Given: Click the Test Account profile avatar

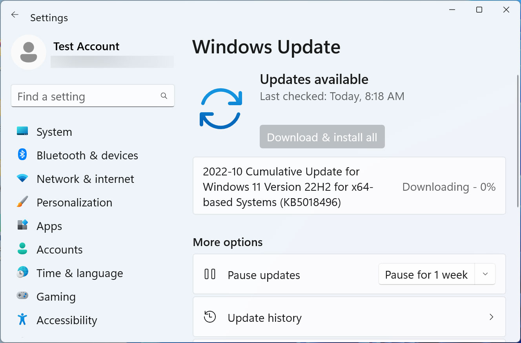Looking at the screenshot, I should (29, 52).
